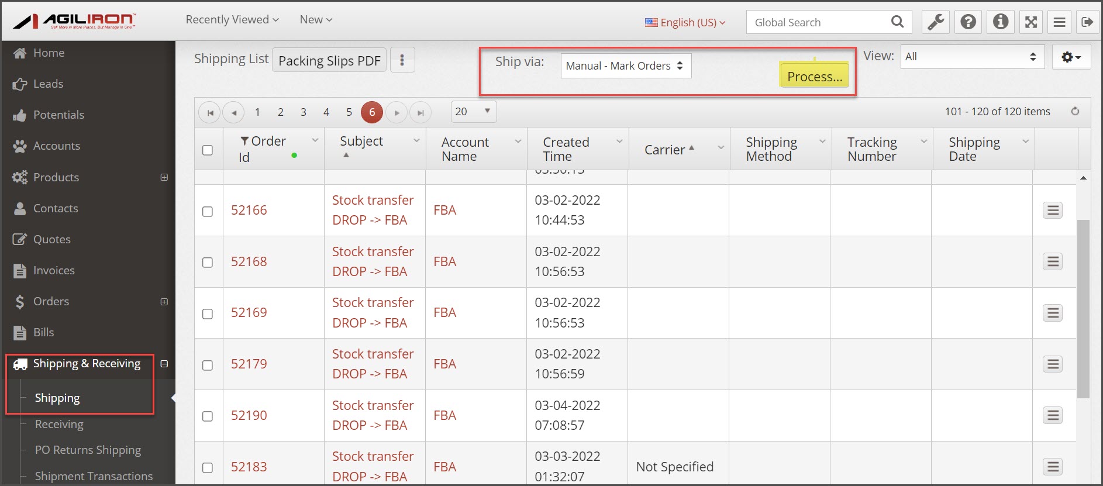The height and width of the screenshot is (486, 1103).
Task: Select checkbox for order 52169
Action: coord(208,314)
